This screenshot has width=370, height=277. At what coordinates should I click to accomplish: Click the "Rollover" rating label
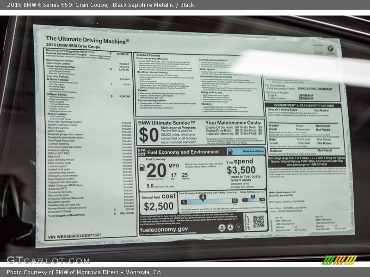coord(276,151)
